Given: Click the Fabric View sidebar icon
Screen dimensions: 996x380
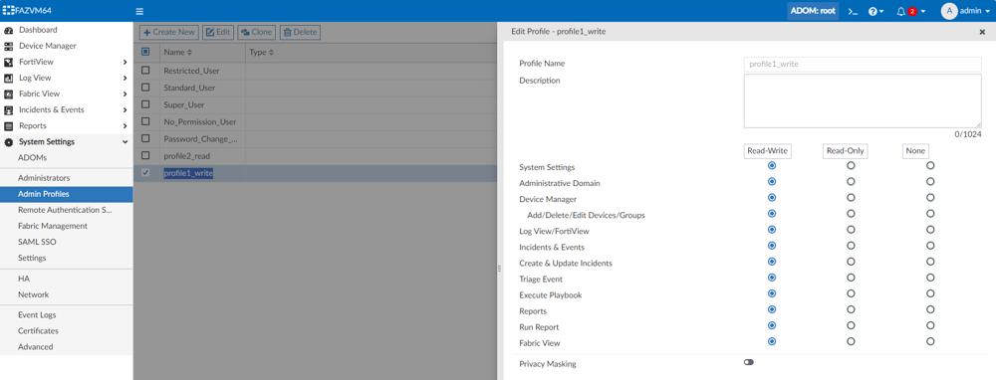Looking at the screenshot, I should (8, 94).
